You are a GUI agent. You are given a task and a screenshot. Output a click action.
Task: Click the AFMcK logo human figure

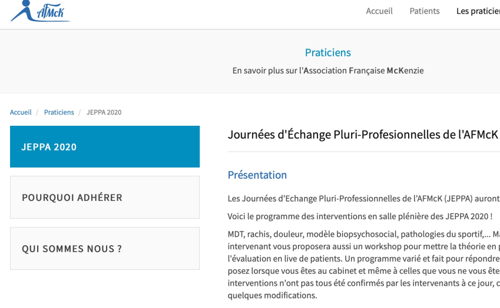(x=23, y=10)
